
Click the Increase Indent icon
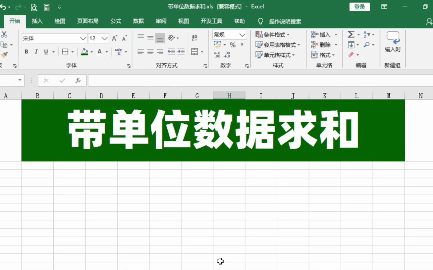pos(181,52)
